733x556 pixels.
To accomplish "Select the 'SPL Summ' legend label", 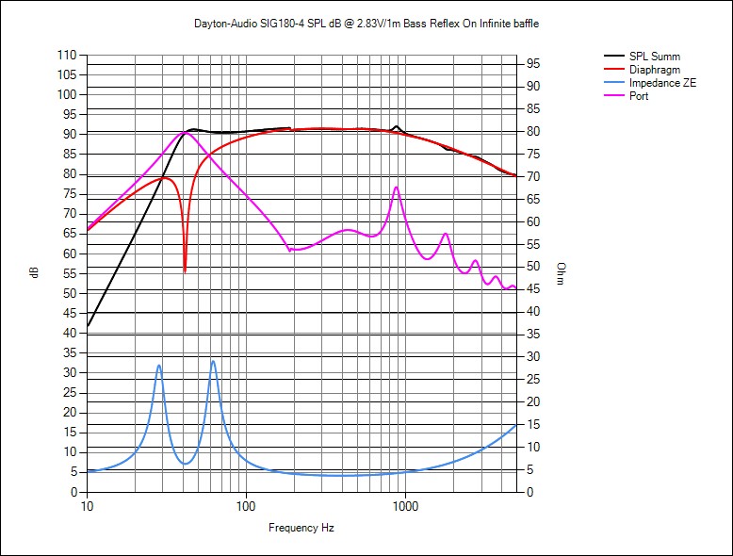I will pos(654,57).
